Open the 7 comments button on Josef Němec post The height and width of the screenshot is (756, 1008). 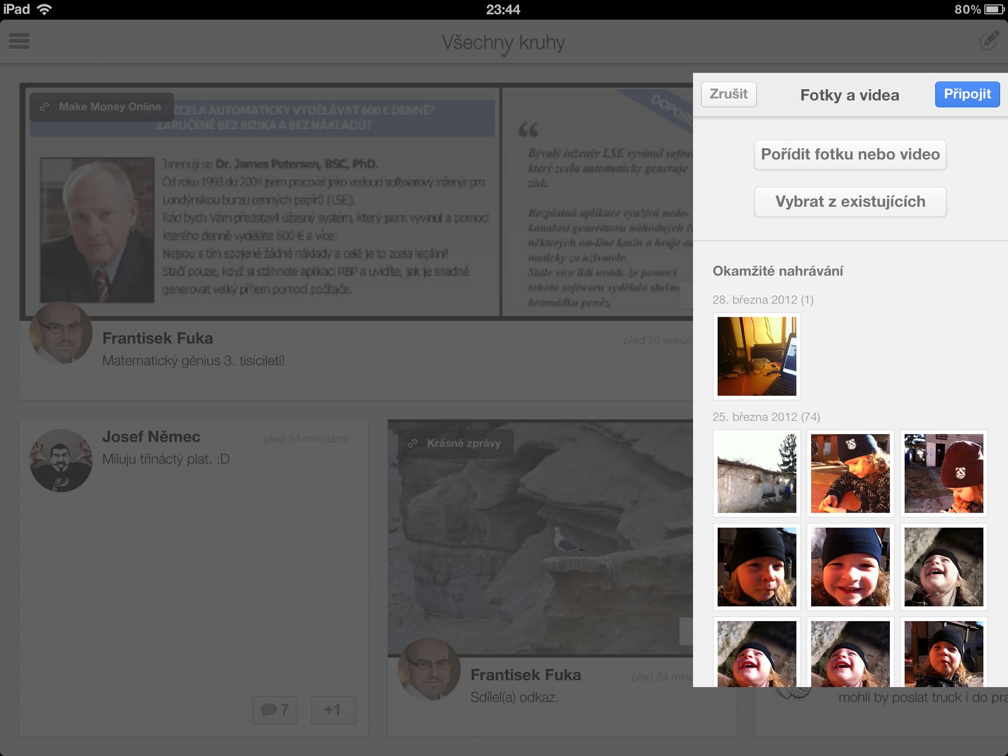[x=275, y=710]
